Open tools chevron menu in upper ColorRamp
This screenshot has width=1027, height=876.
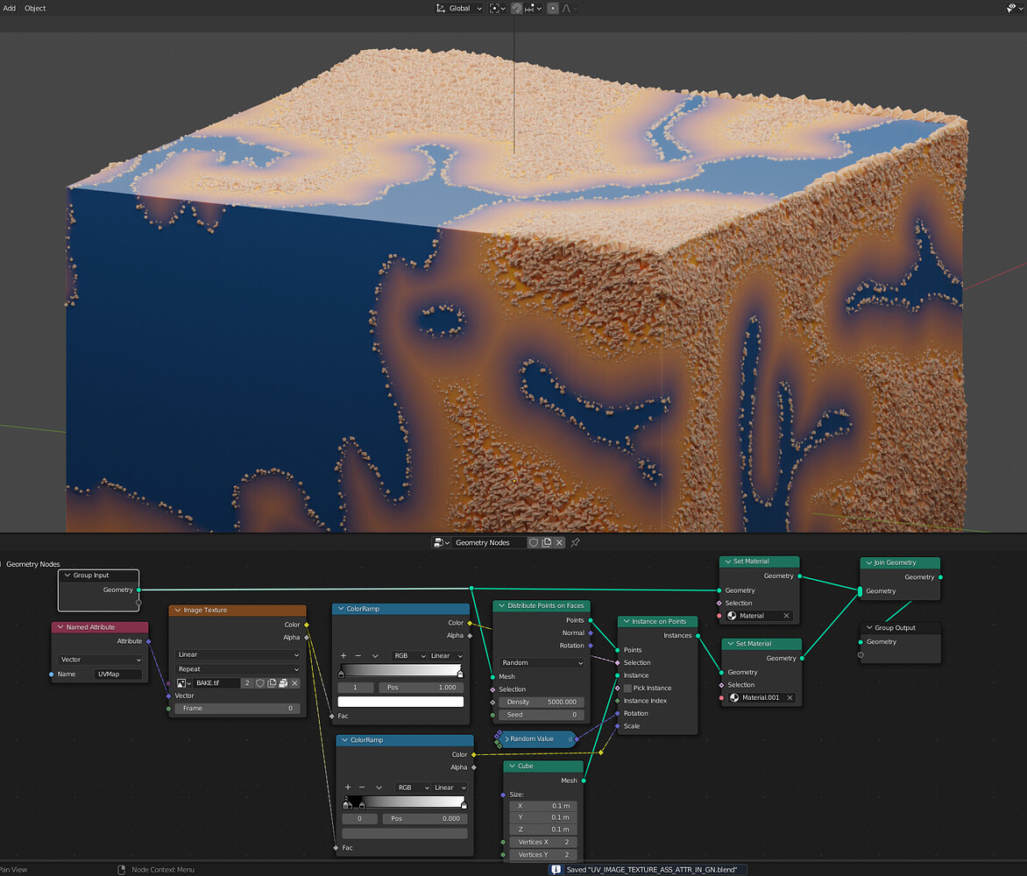(x=375, y=656)
